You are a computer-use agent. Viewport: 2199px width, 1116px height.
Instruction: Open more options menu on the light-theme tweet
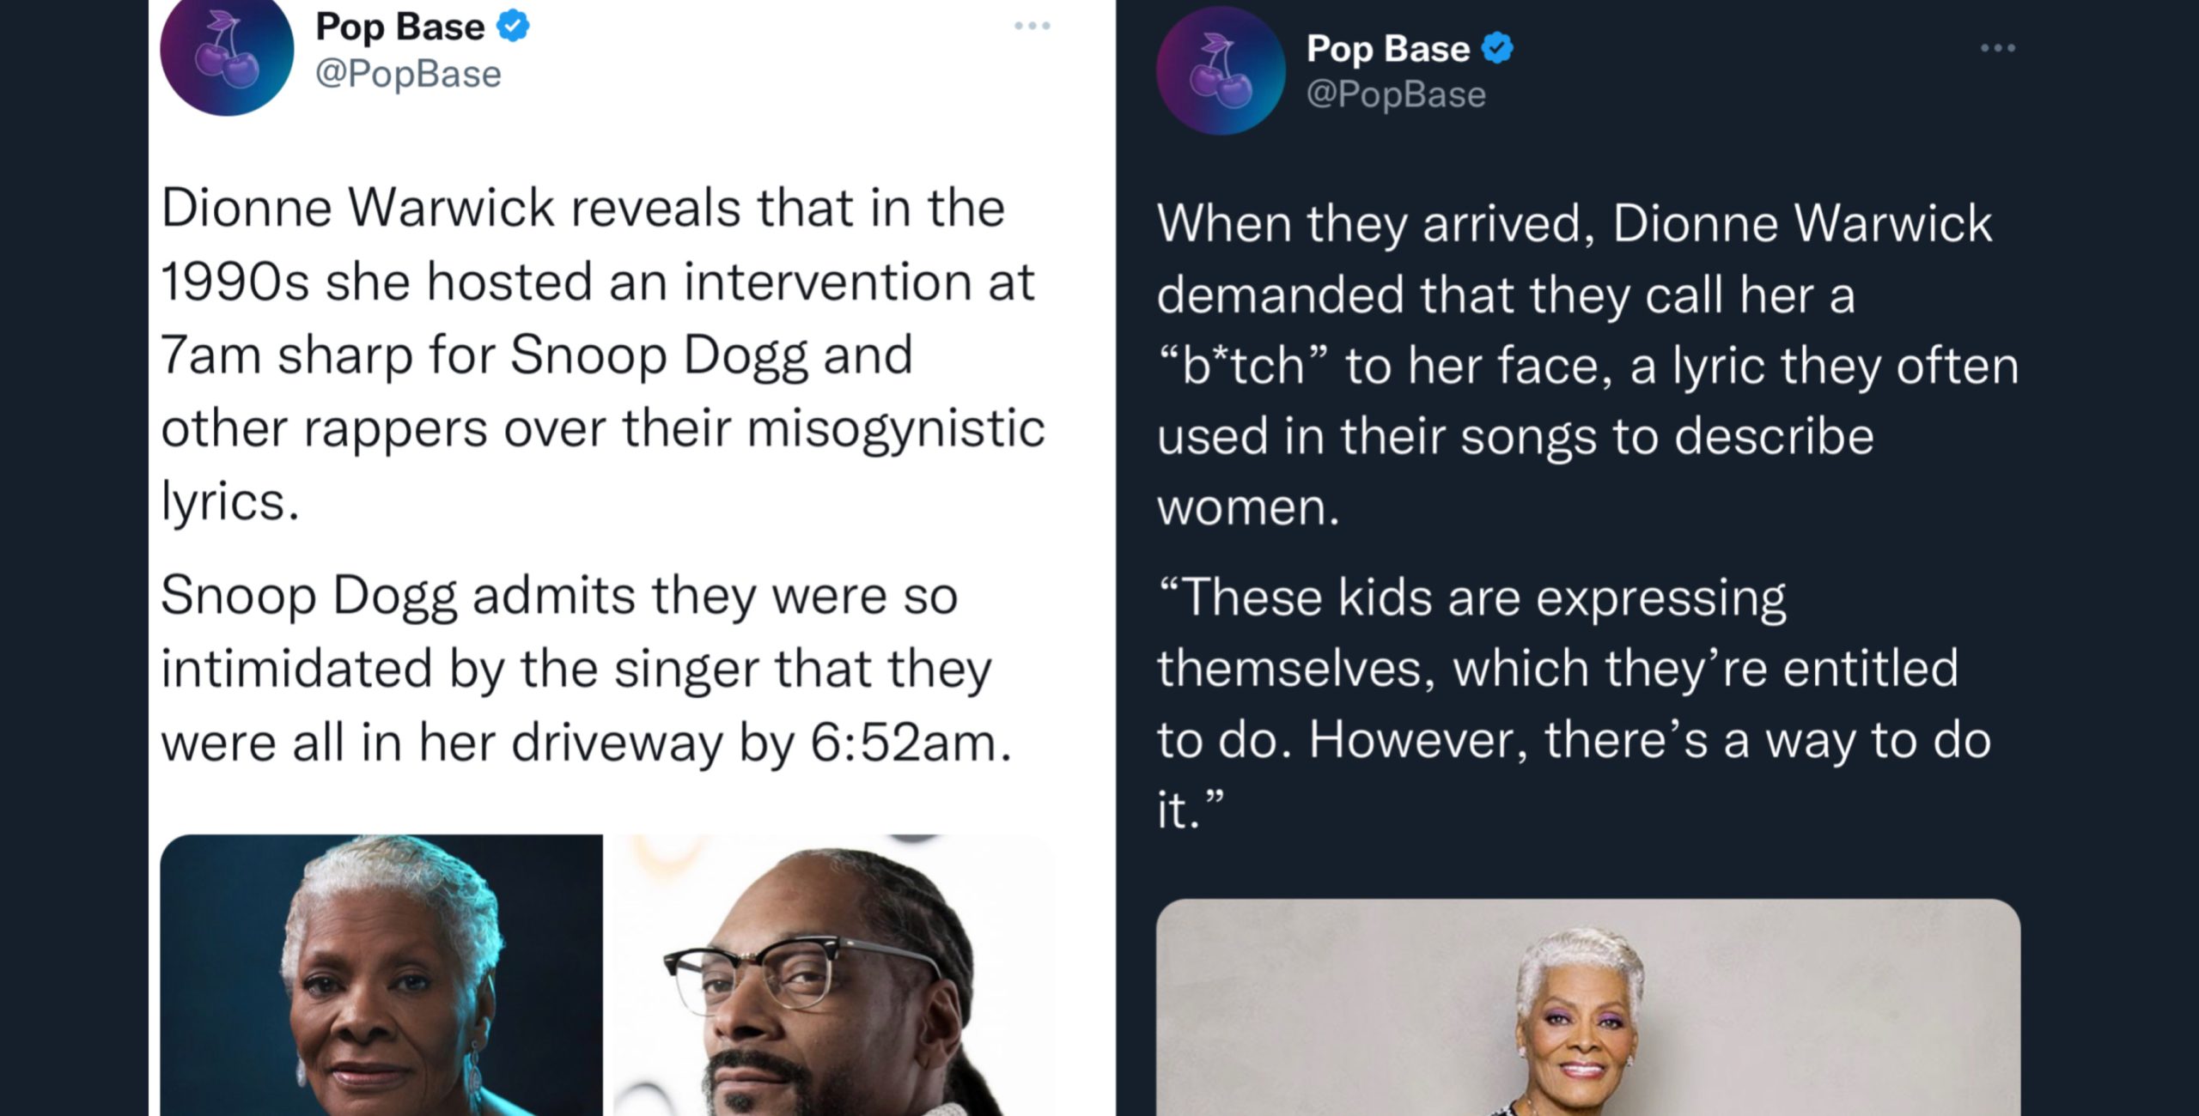click(1032, 26)
